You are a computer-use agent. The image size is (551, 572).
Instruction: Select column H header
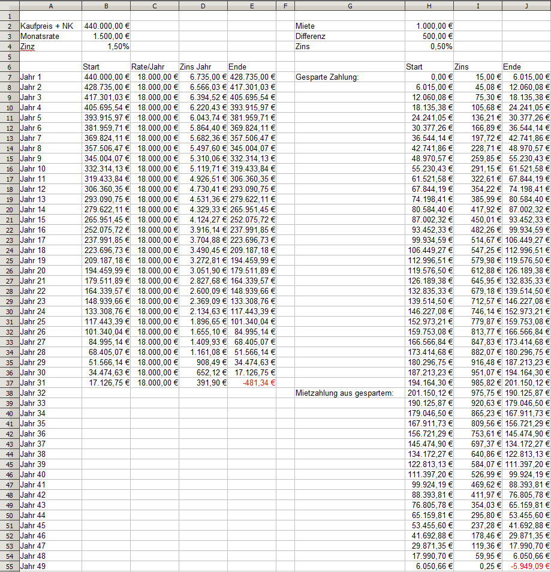(x=429, y=6)
